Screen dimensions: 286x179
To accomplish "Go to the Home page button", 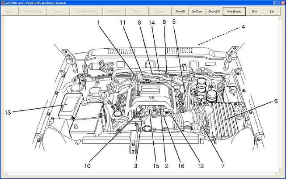I will point(10,11).
